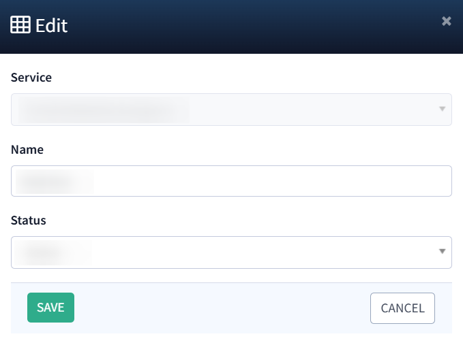The image size is (463, 345).
Task: Click the table grid icon beside Edit
Action: coord(20,25)
